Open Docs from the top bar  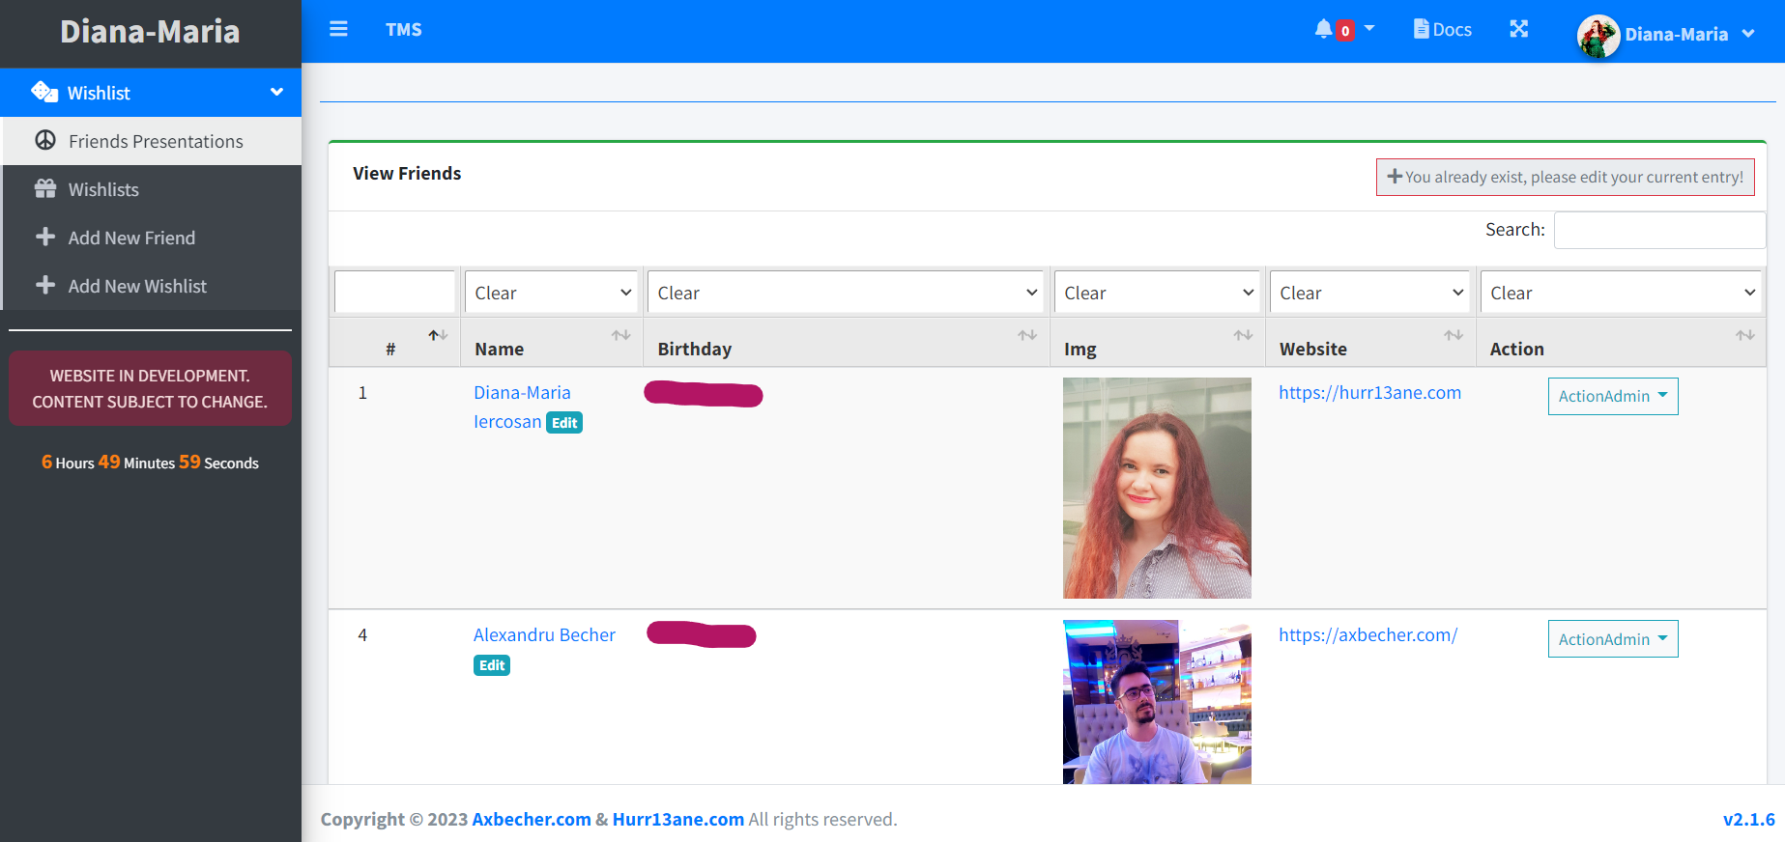1442,29
